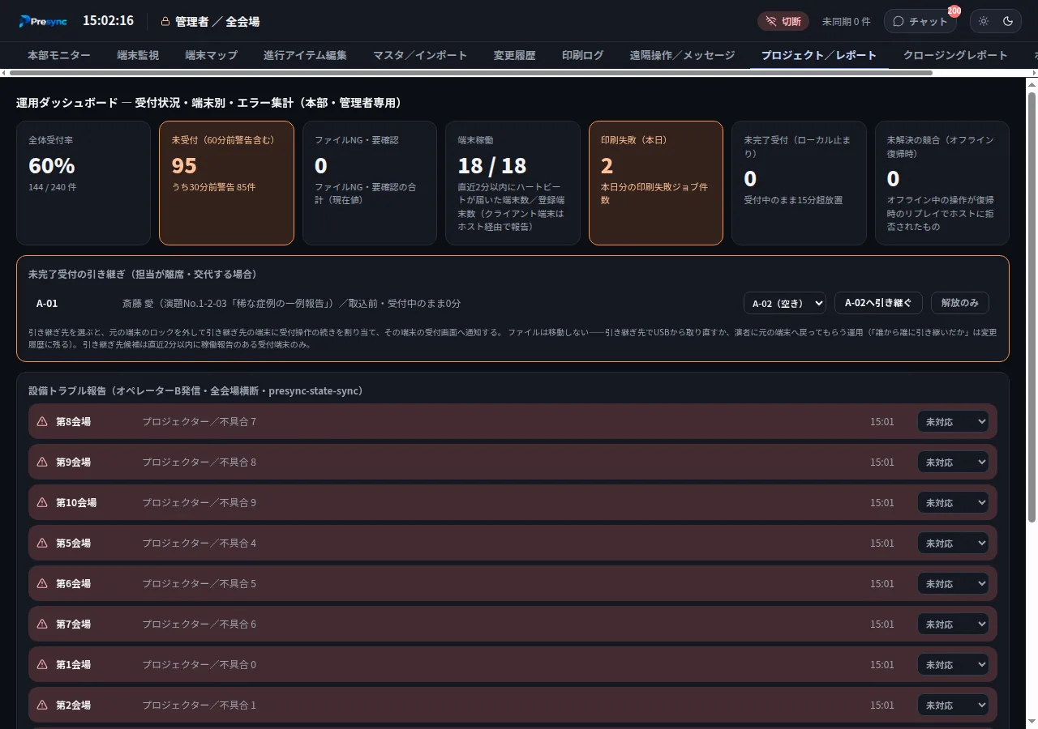1038x729 pixels.
Task: Click the 第2会場 warning triangle icon
Action: tap(42, 705)
